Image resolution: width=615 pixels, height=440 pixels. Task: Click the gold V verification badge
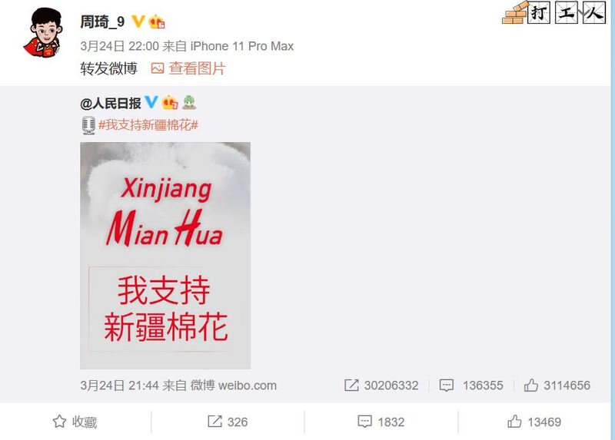(138, 22)
